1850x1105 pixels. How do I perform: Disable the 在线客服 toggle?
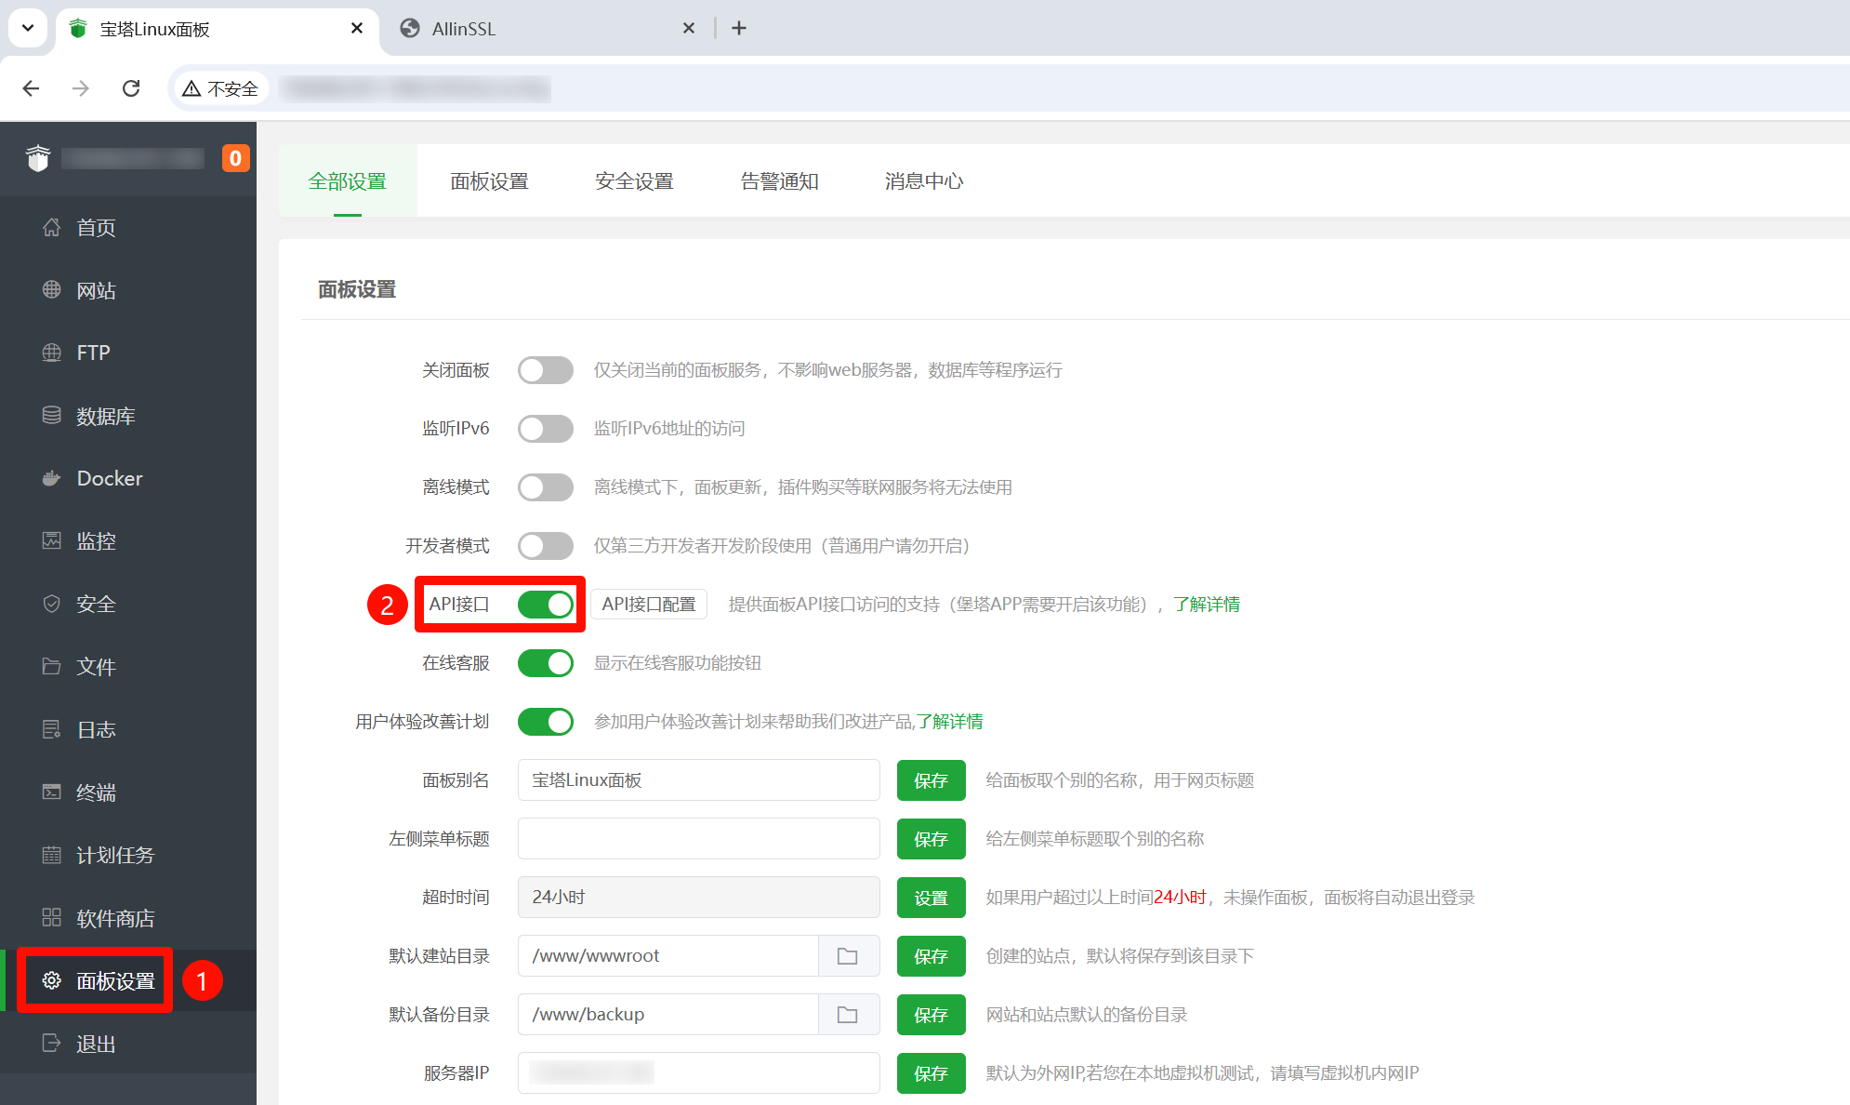(x=545, y=662)
